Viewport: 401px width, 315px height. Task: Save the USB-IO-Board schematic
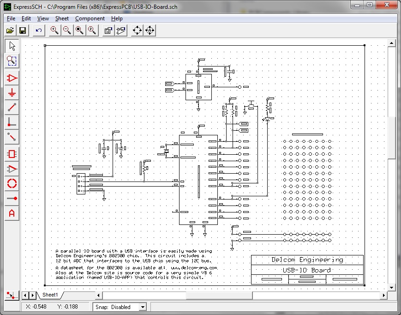23,30
